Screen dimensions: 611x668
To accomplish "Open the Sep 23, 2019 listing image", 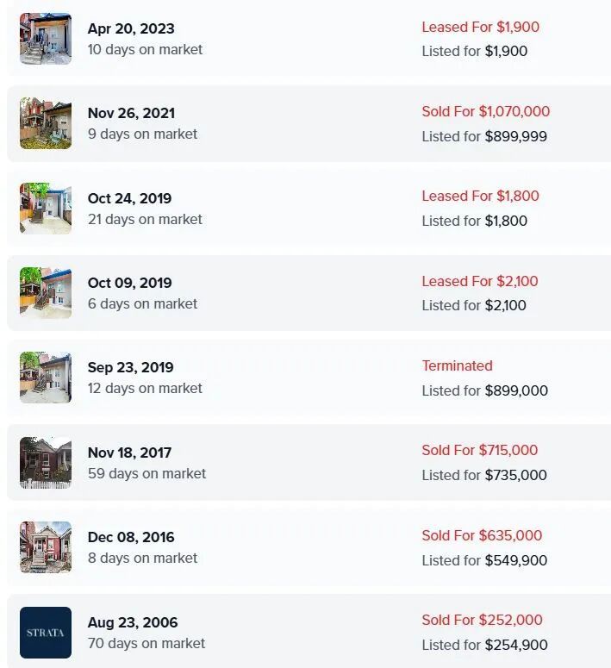I will (46, 378).
